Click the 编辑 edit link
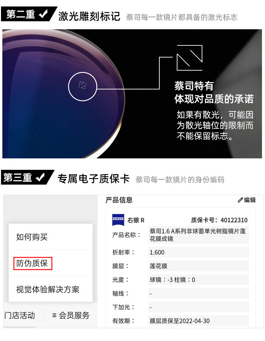Viewport: 265px width, 341px height. pyautogui.click(x=247, y=200)
